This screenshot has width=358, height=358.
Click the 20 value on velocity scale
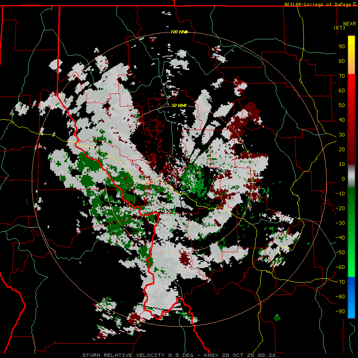coord(342,150)
